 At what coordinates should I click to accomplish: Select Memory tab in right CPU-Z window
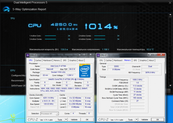127,60
